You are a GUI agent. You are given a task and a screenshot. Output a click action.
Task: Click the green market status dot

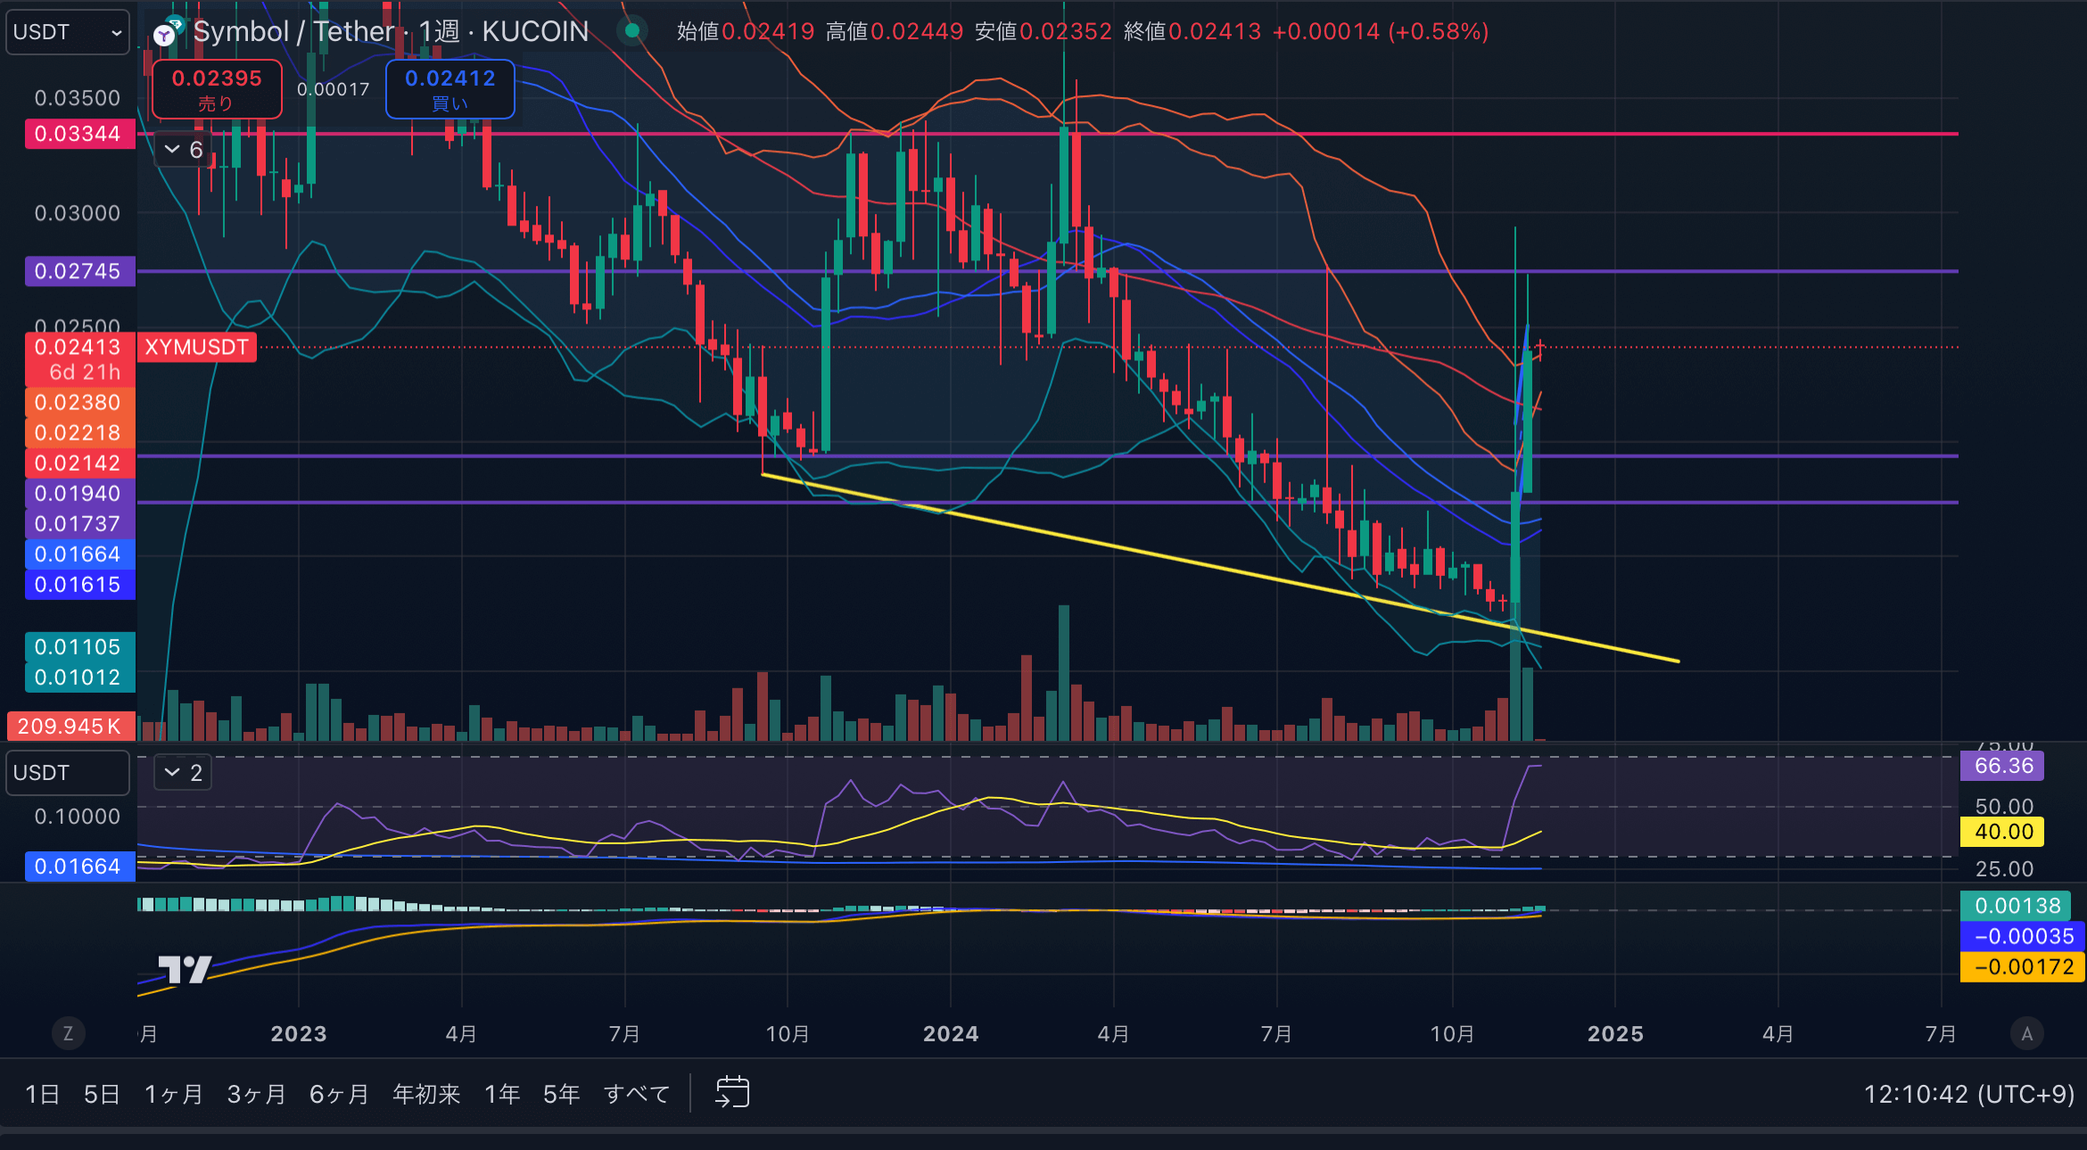632,31
